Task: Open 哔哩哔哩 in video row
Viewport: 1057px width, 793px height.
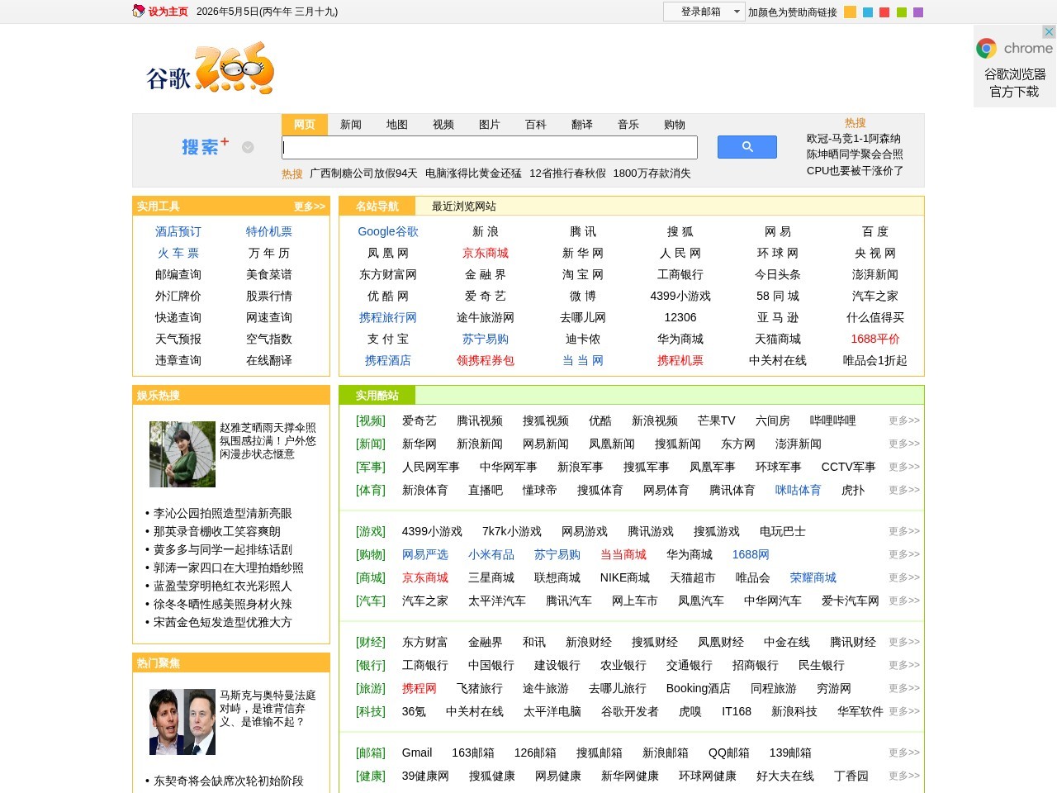Action: pyautogui.click(x=833, y=420)
